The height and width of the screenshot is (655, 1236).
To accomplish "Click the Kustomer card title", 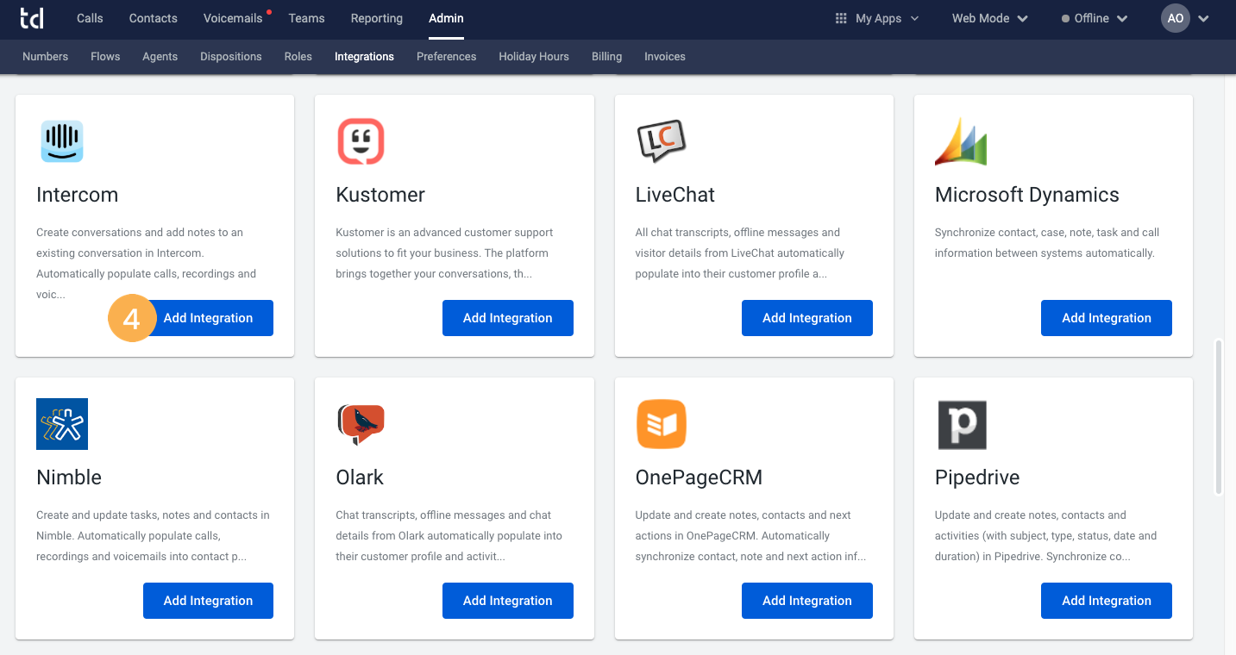I will click(x=380, y=195).
